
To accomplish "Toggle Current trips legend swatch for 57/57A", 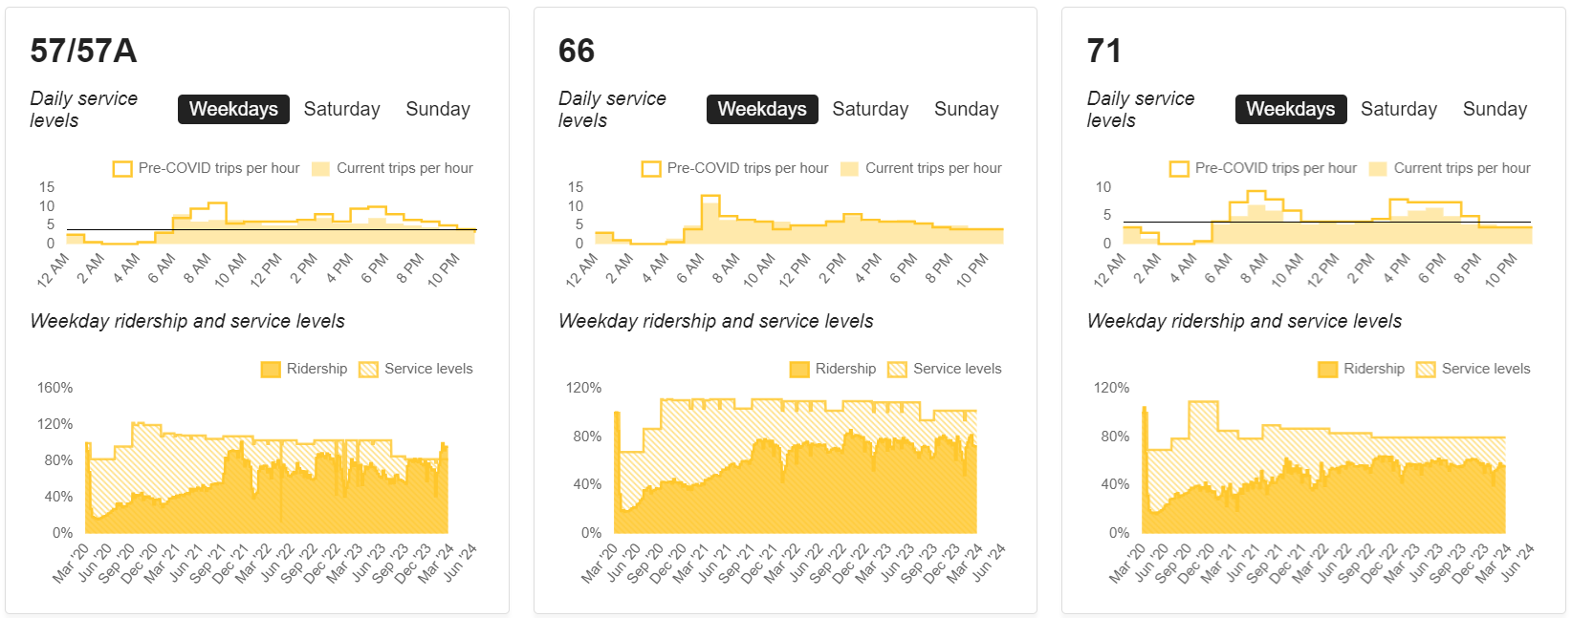I will 320,169.
